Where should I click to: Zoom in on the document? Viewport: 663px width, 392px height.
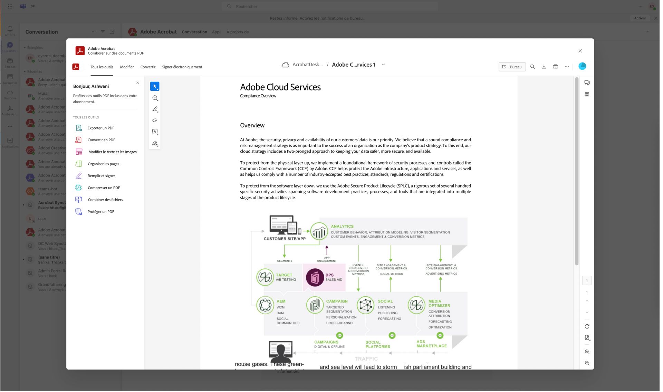[x=587, y=353]
